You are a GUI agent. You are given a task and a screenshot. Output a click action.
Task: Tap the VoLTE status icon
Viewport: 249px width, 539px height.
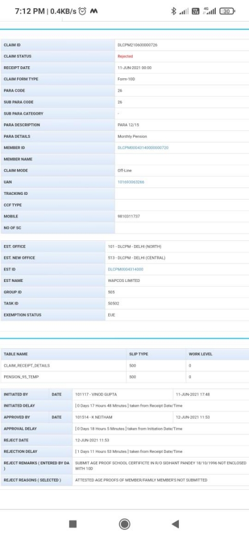[x=196, y=11]
